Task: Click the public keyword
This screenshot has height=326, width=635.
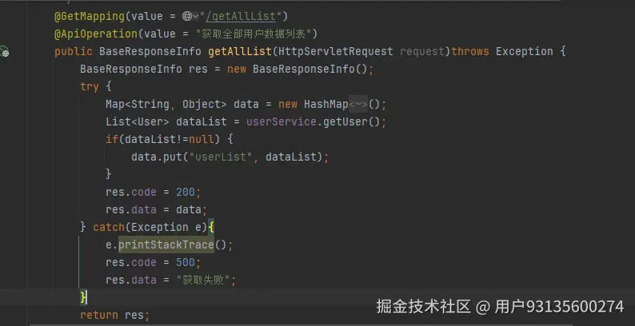Action: [74, 51]
